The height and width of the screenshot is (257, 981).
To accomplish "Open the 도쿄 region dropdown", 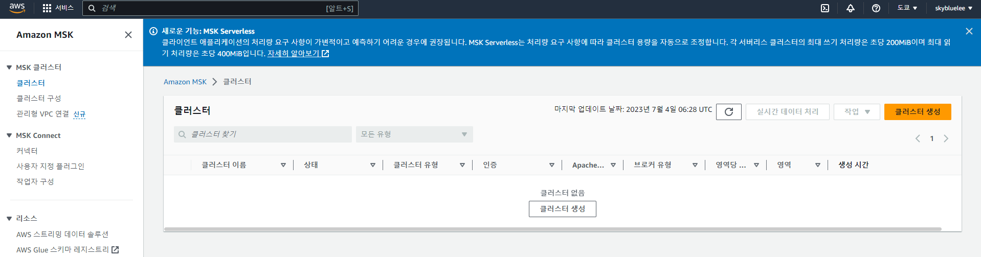I will pos(907,8).
